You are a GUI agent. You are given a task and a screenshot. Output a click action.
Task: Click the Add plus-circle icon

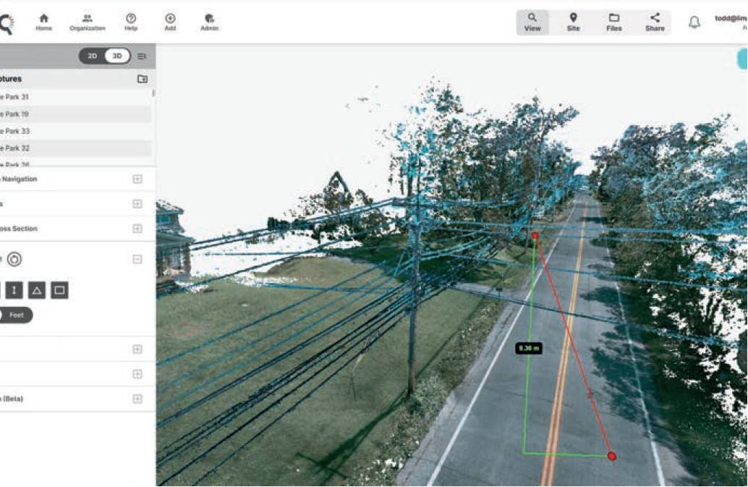click(x=170, y=22)
